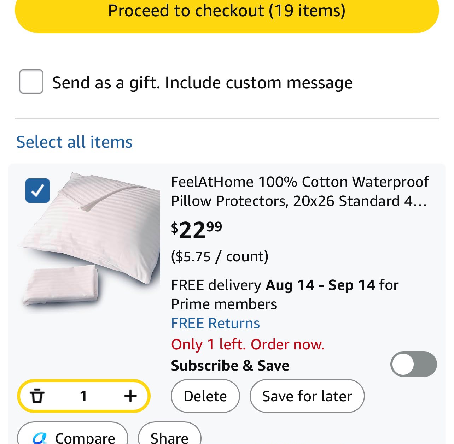Click the quantity number 1 field
Screen dimensions: 454x444
point(83,396)
